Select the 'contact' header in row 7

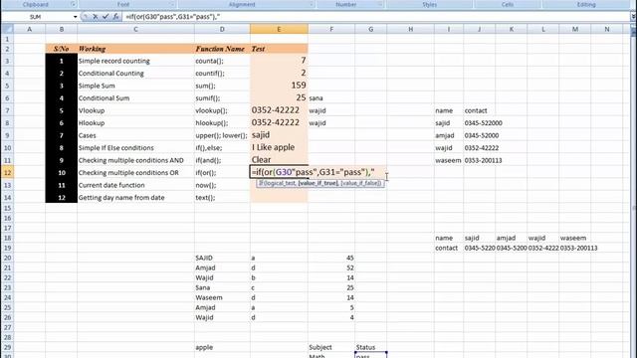point(480,110)
